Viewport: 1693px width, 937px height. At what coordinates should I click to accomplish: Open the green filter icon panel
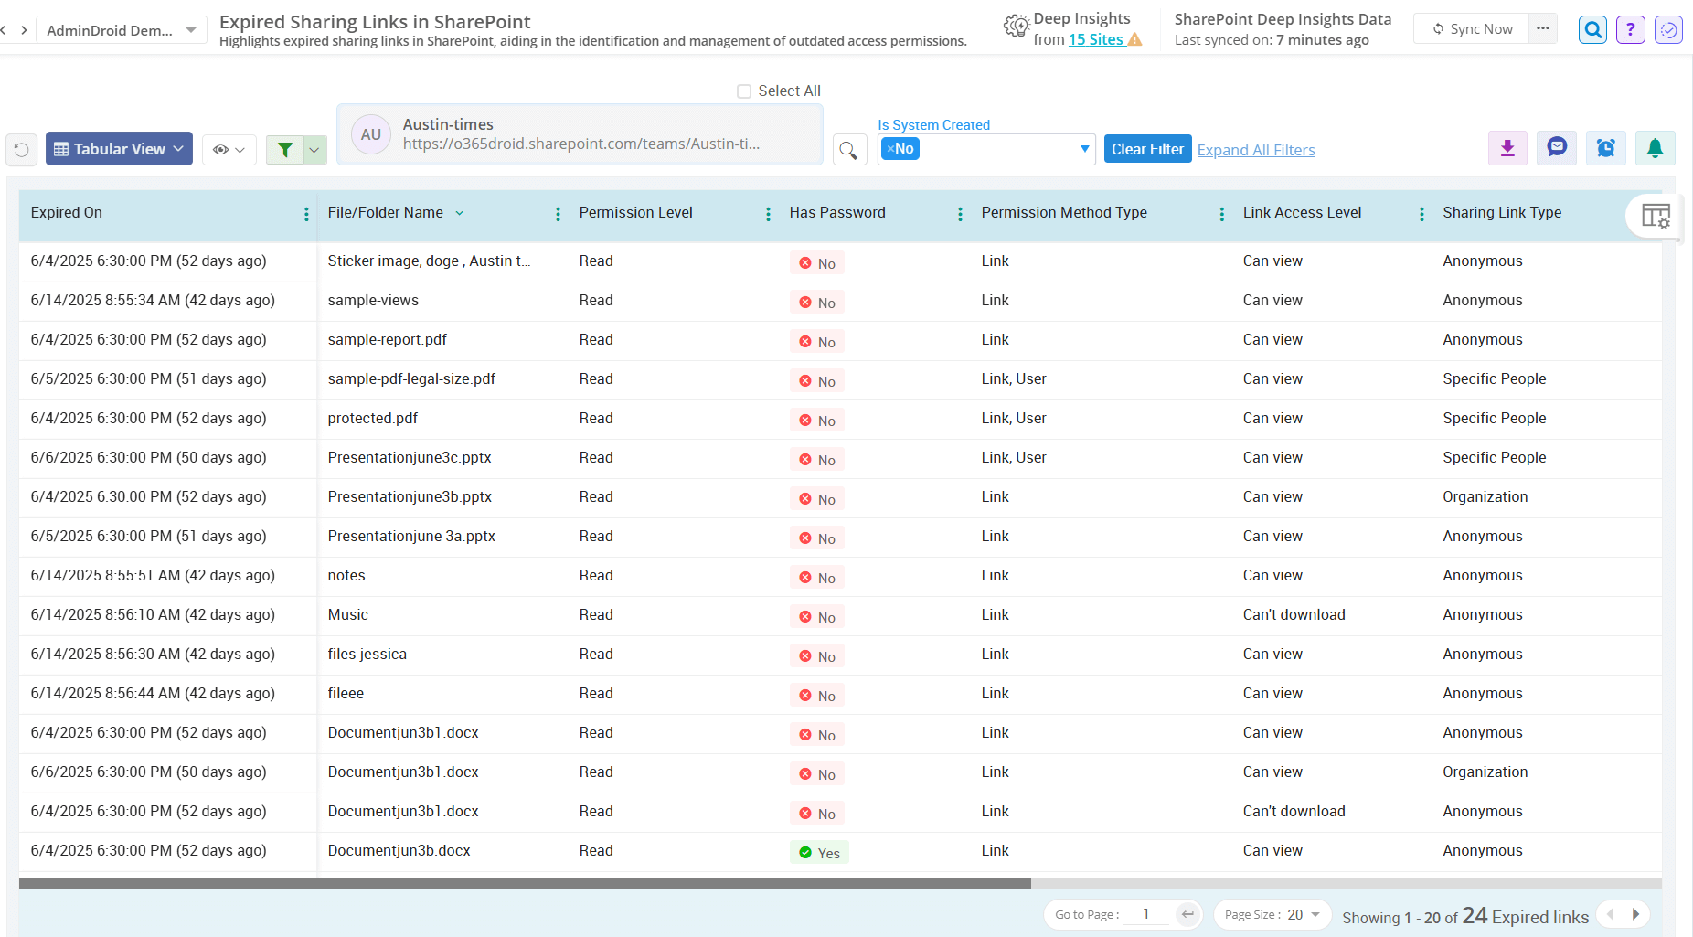pos(285,149)
